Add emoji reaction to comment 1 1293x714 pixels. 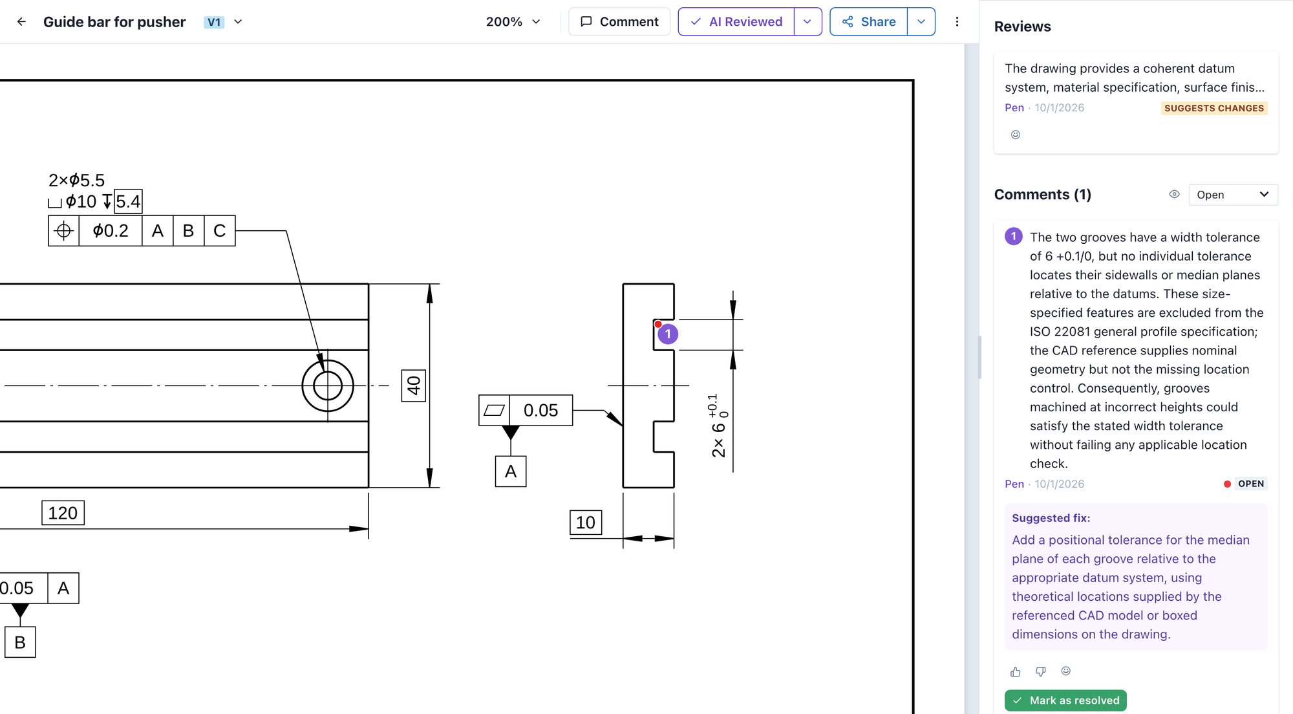point(1066,671)
